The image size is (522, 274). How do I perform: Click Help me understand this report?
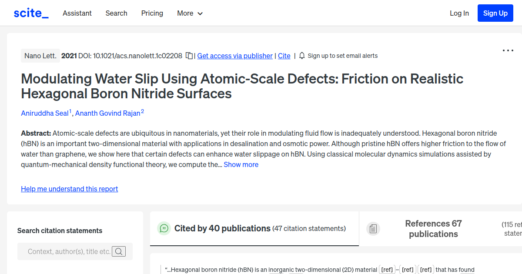(x=69, y=189)
